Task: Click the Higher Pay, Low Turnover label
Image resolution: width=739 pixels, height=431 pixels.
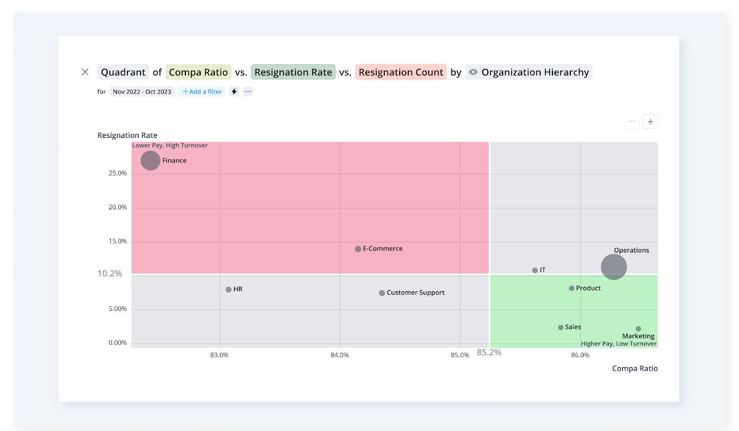Action: click(x=619, y=344)
